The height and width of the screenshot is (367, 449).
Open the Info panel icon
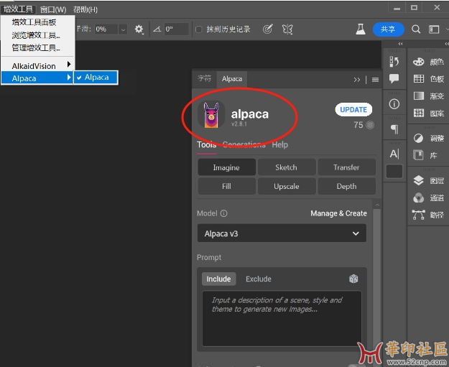point(394,104)
